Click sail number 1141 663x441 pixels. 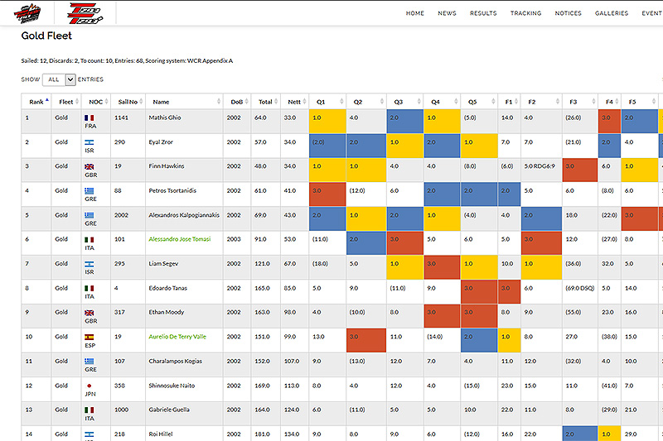tap(121, 117)
